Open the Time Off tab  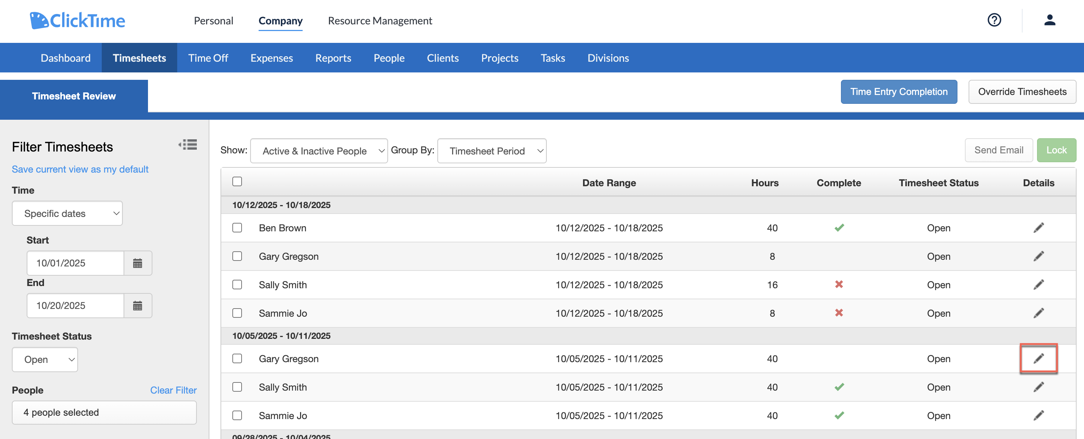(x=208, y=58)
